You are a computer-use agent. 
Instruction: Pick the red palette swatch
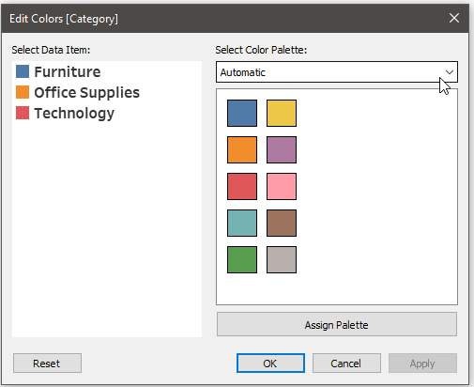(x=242, y=186)
